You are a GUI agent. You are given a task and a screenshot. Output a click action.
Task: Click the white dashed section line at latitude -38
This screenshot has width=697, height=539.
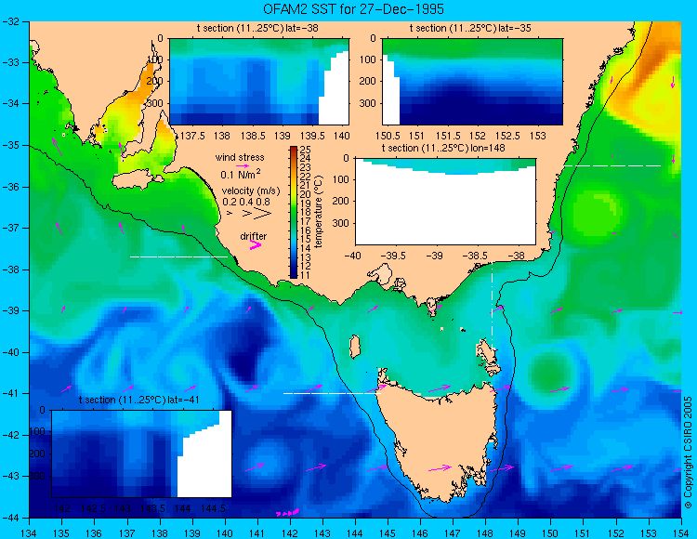click(178, 256)
